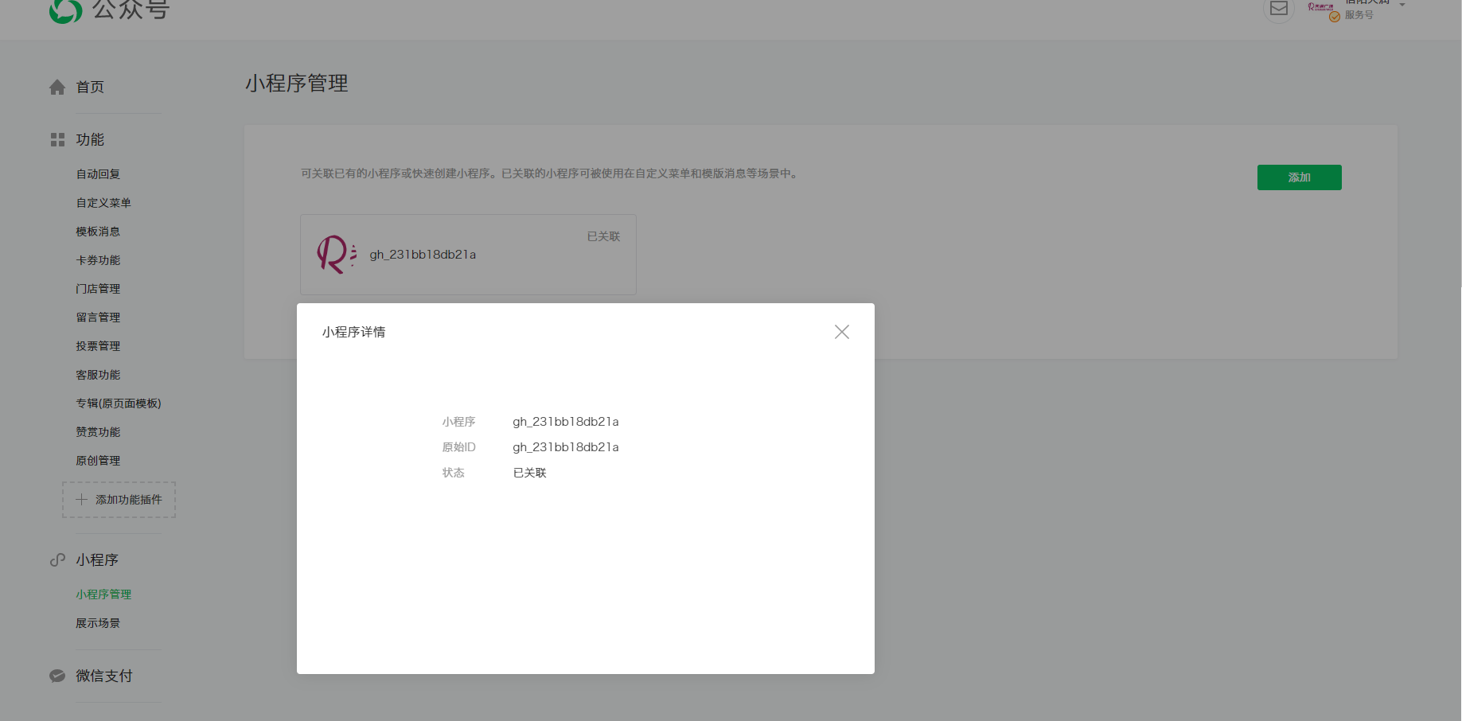This screenshot has height=721, width=1462.
Task: Open 客服功能 menu item
Action: [x=98, y=375]
